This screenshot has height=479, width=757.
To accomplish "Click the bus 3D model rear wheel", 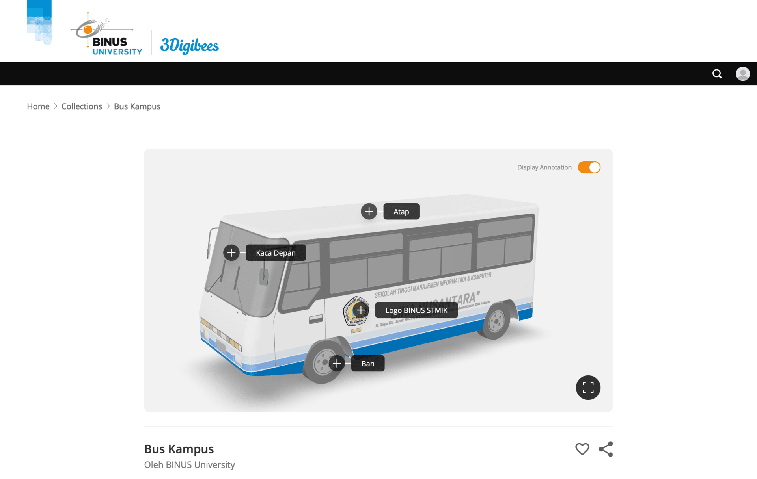I will coord(496,321).
